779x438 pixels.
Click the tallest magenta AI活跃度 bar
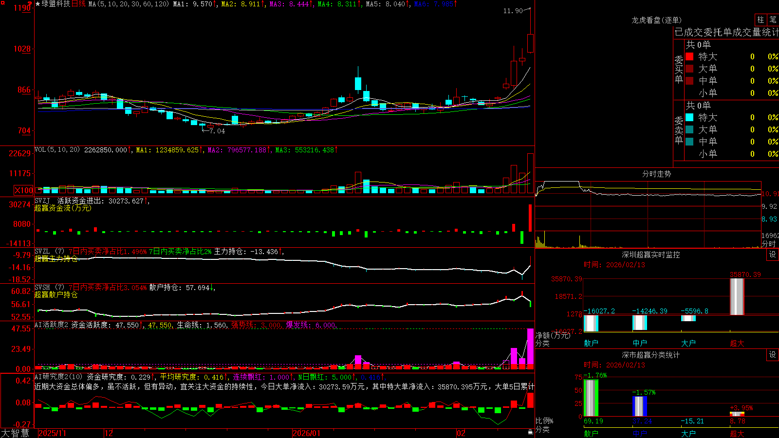pos(530,348)
